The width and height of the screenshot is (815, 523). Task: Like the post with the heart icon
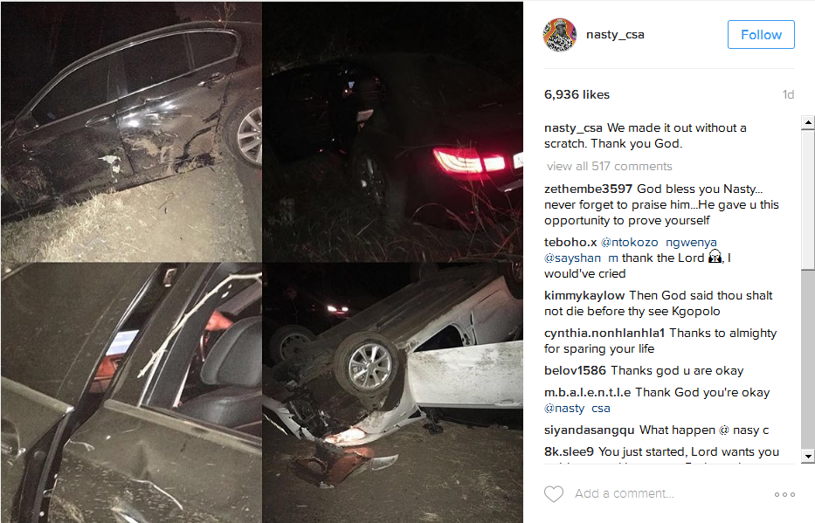coord(554,494)
